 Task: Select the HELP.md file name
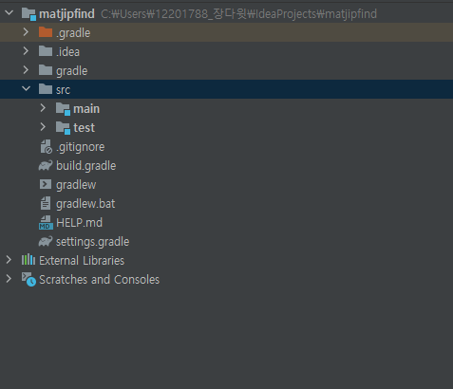(79, 223)
